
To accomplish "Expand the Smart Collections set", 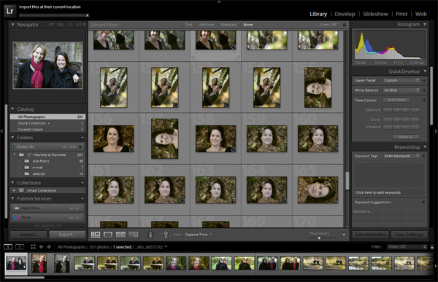I will coord(15,190).
